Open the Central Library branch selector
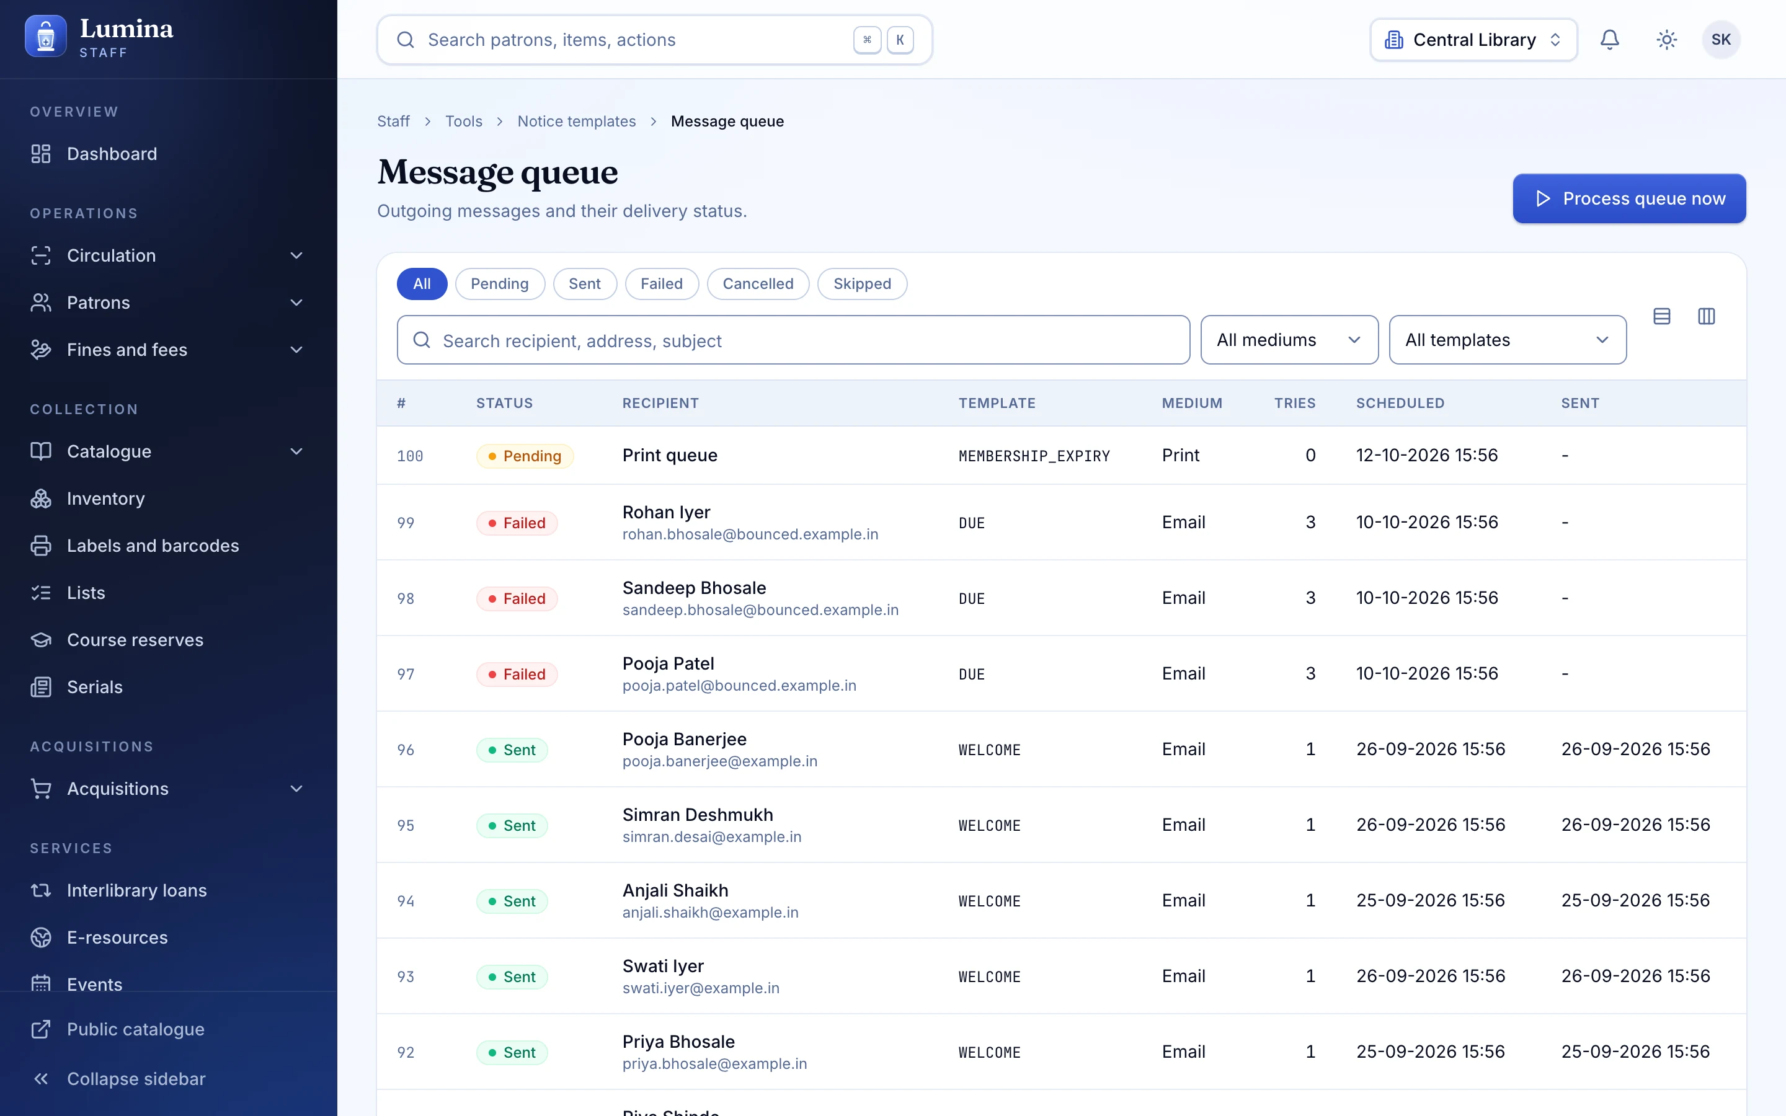Screen dimensions: 1786x1116 (1474, 40)
